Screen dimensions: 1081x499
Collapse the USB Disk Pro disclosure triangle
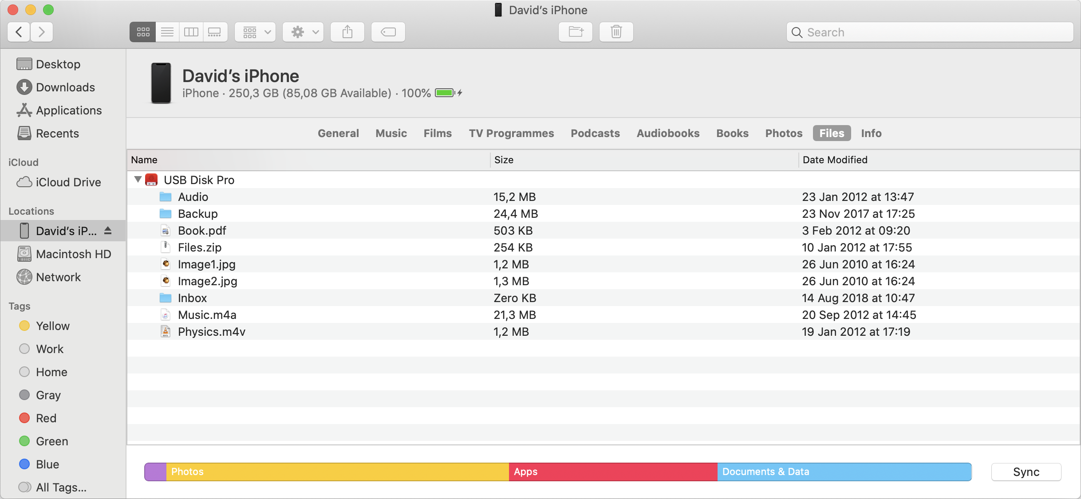tap(138, 180)
